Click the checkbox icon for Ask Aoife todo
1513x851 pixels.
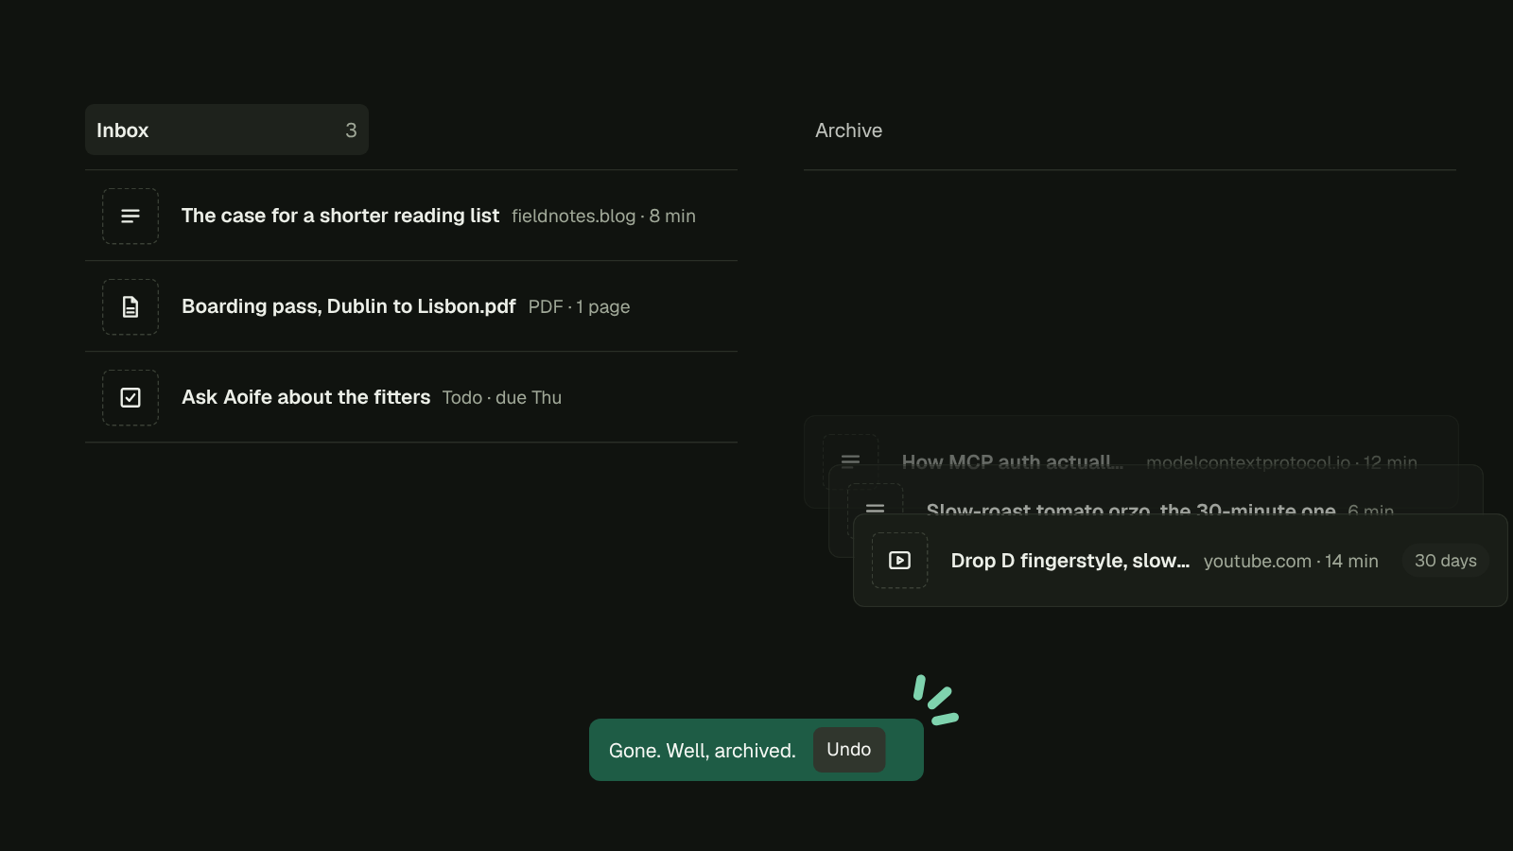pos(130,397)
